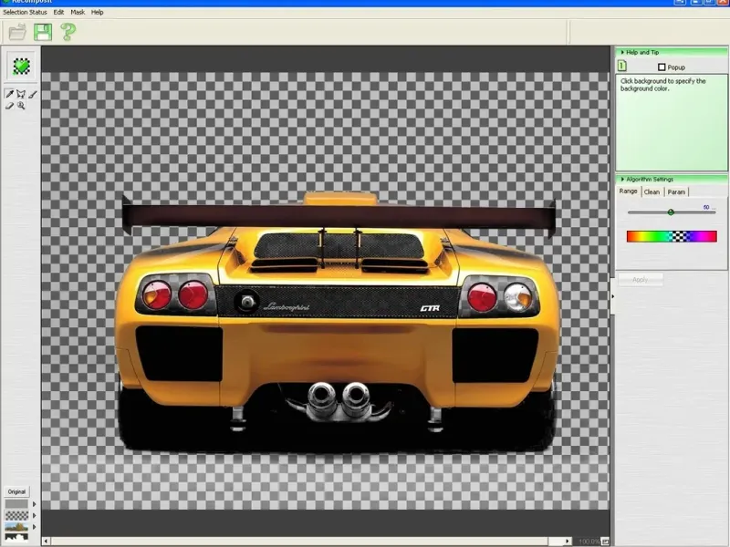Select the brush tool
Screen dimensions: 730x547
(x=33, y=94)
